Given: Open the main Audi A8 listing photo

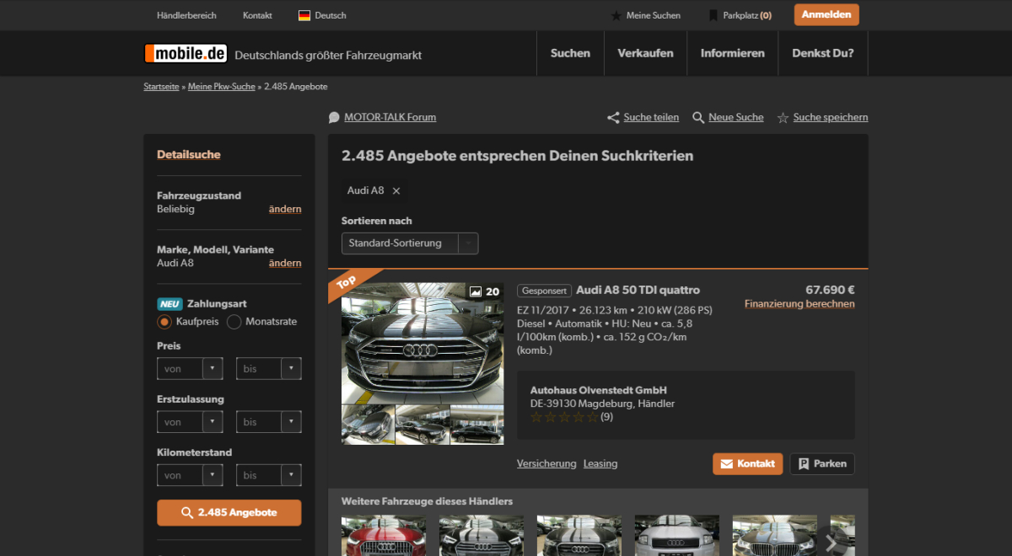Looking at the screenshot, I should coord(423,343).
